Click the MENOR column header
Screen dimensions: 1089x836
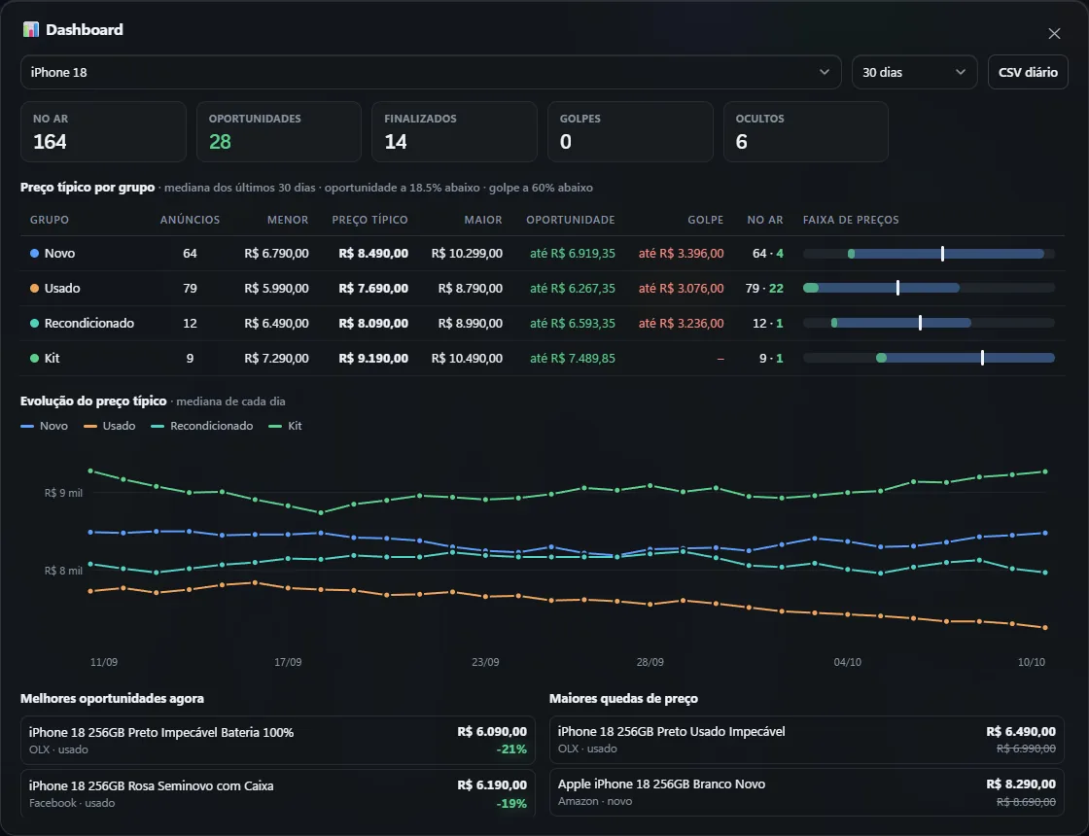point(288,220)
